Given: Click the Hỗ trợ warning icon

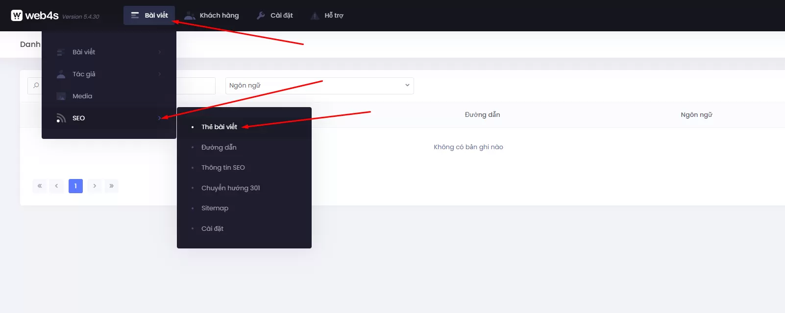Looking at the screenshot, I should coord(315,16).
